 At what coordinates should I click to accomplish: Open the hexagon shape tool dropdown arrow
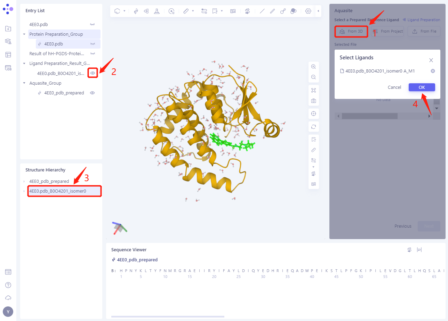click(x=124, y=11)
